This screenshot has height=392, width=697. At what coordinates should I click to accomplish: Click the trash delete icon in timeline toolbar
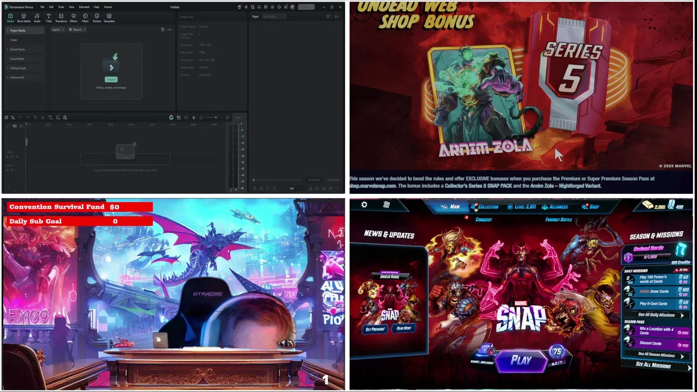35,117
